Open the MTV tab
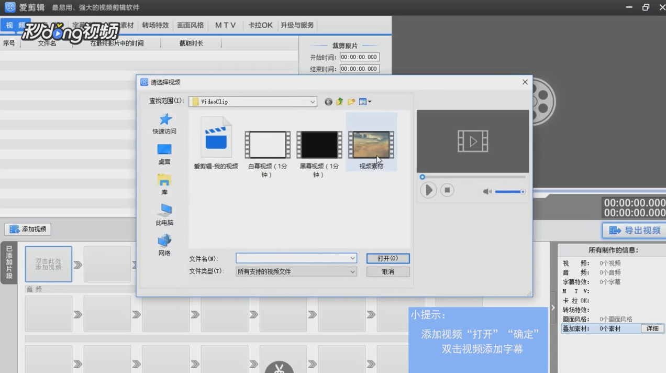The height and width of the screenshot is (373, 666). click(x=226, y=25)
